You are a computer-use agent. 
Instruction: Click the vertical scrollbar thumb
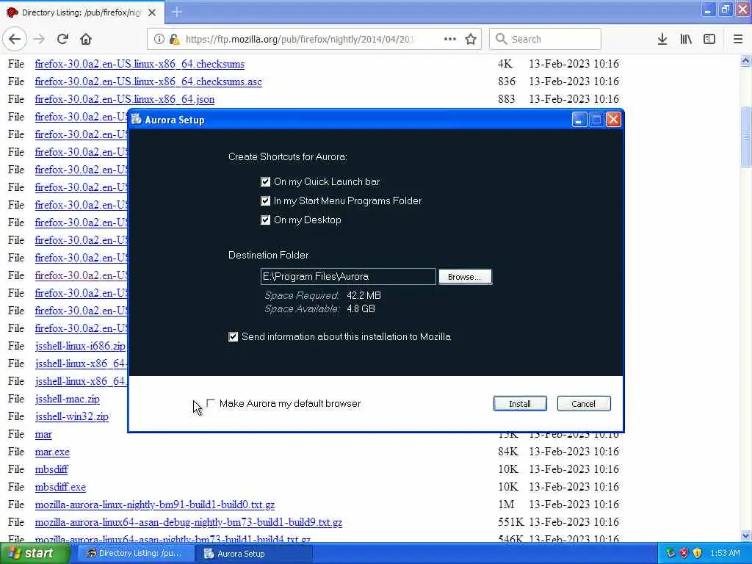click(745, 137)
